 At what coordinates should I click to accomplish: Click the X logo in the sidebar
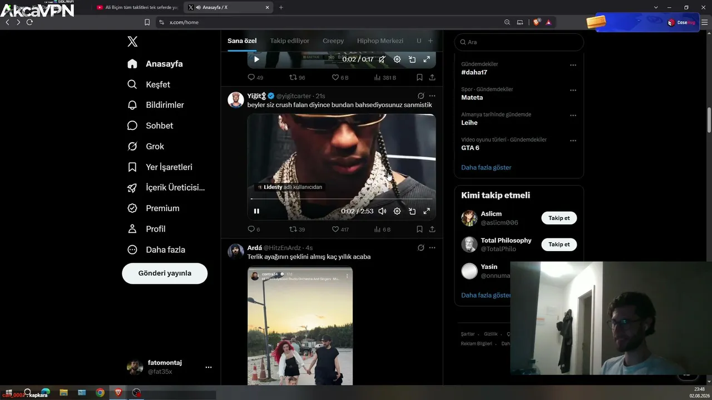pos(132,41)
